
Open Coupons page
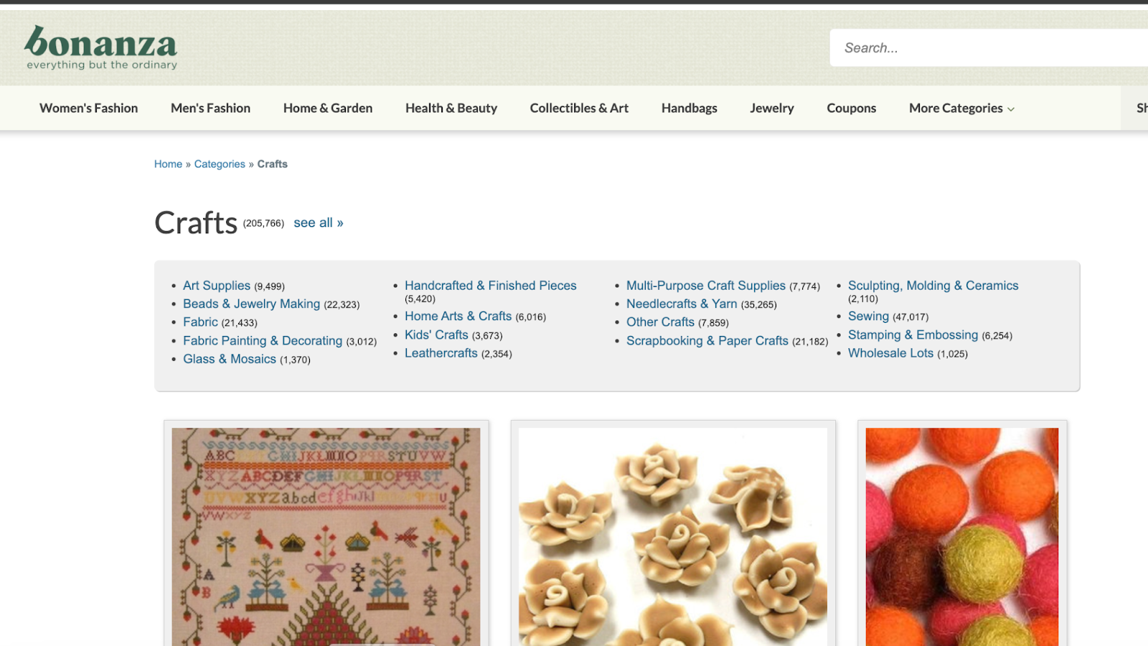click(852, 108)
